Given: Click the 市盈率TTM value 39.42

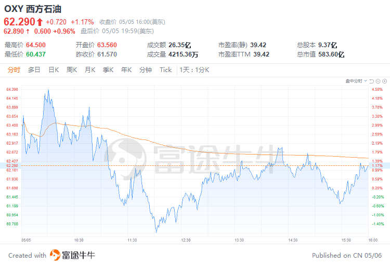Looking at the screenshot, I should [262, 54].
